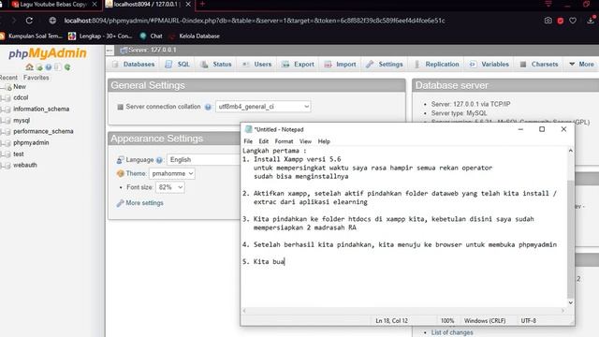Open the Import tab
This screenshot has width=599, height=337.
(x=340, y=65)
